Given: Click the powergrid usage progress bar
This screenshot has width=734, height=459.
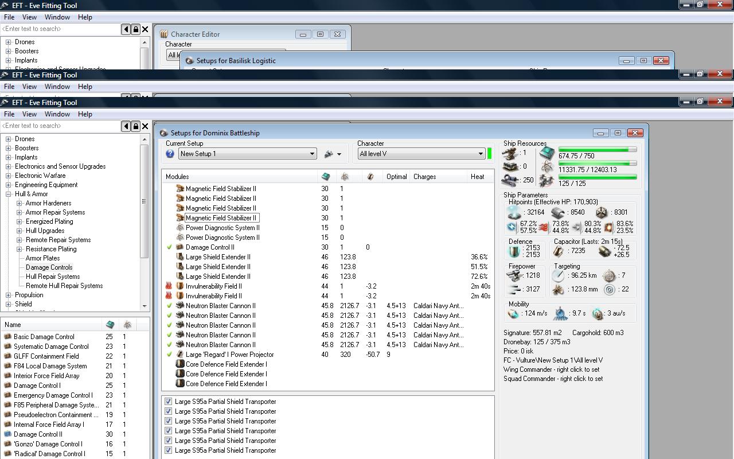Looking at the screenshot, I should click(598, 164).
